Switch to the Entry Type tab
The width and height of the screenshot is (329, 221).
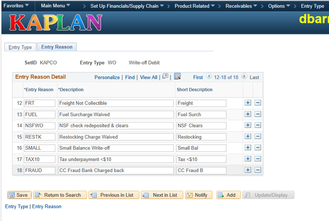point(20,47)
